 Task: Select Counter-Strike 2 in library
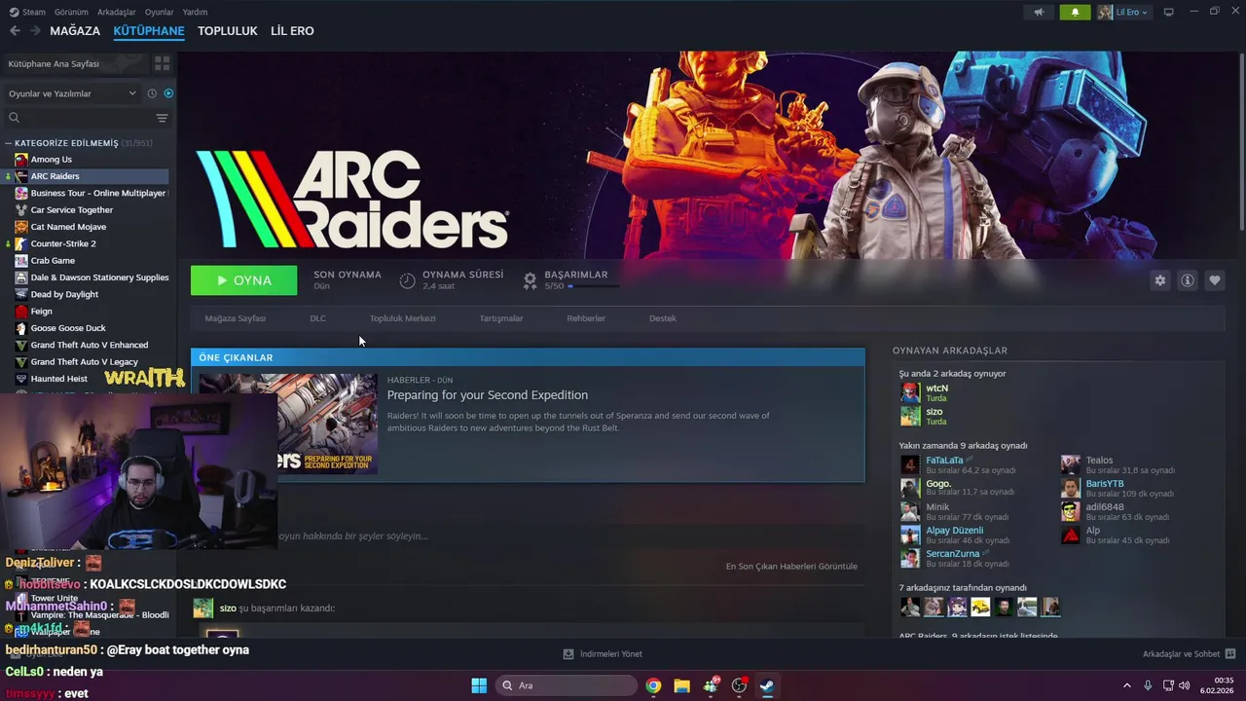point(63,243)
